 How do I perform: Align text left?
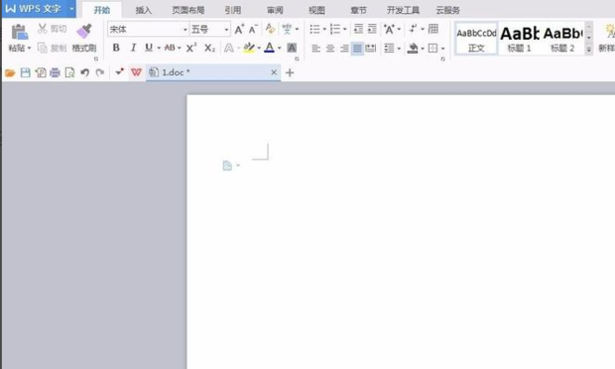pos(315,49)
